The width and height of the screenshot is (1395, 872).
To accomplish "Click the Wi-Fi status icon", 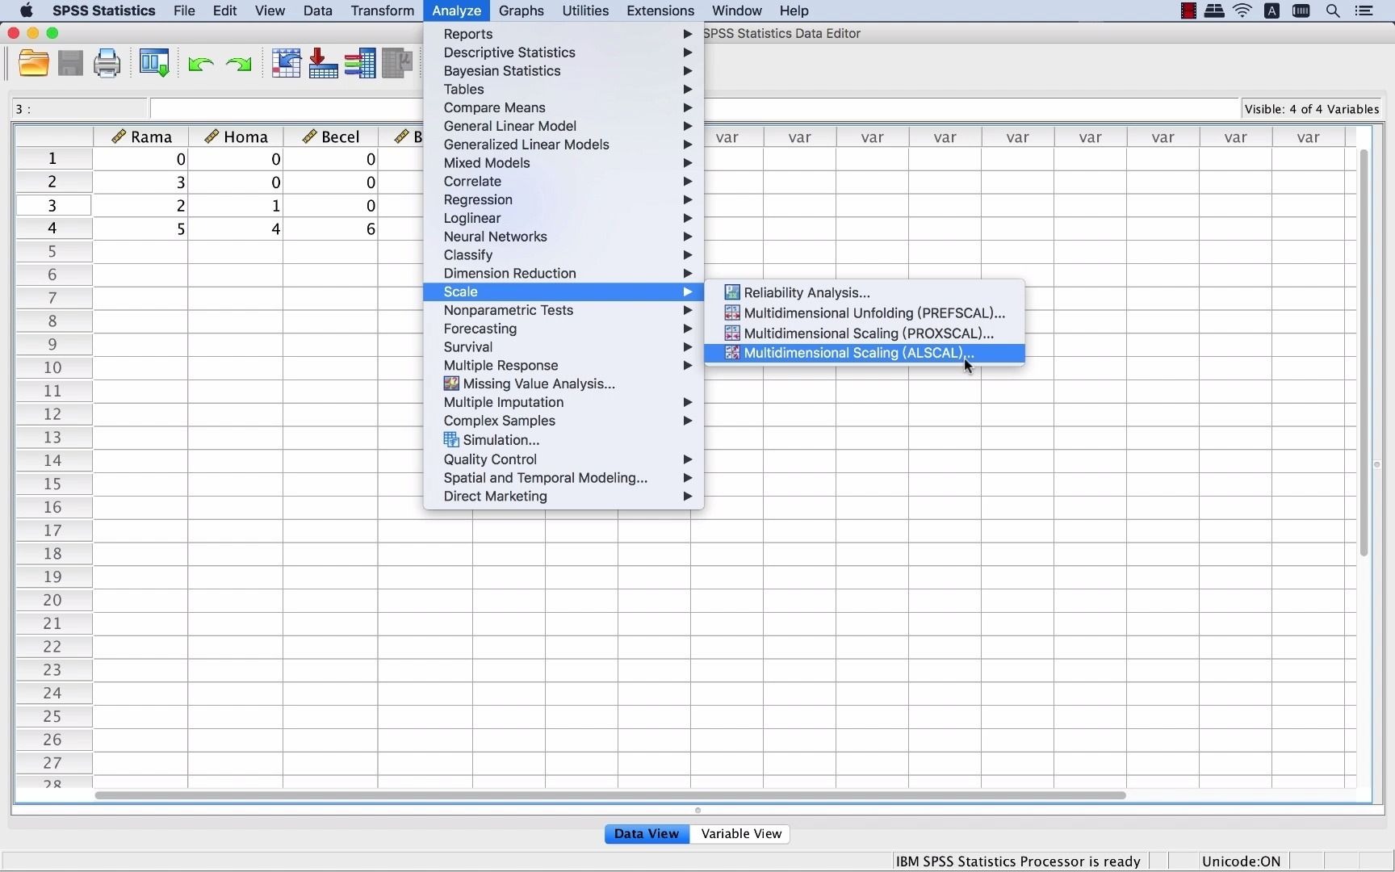I will [x=1242, y=10].
